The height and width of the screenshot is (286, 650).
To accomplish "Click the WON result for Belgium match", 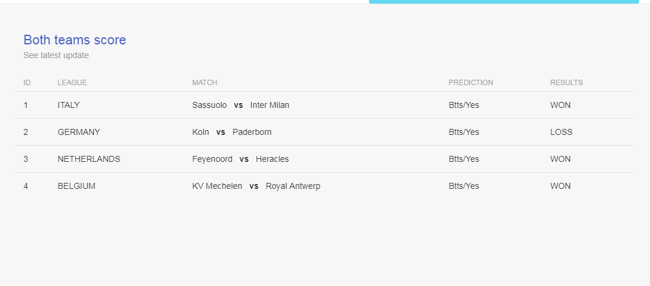I will coord(560,186).
